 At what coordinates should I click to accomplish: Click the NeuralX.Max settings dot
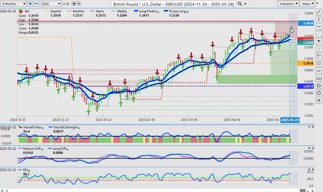click(x=43, y=128)
